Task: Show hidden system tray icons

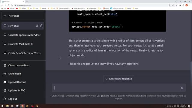Action: (165, 106)
